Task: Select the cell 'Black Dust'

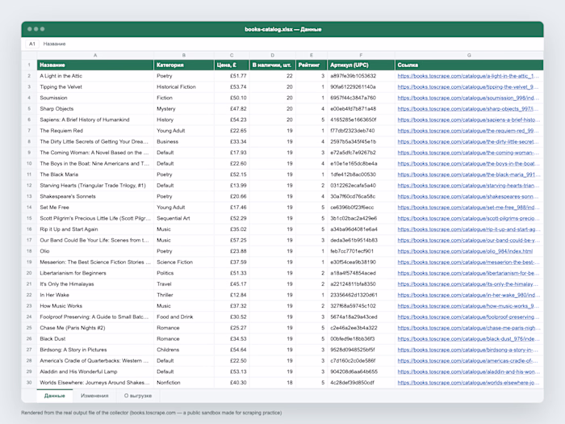Action: 95,338
